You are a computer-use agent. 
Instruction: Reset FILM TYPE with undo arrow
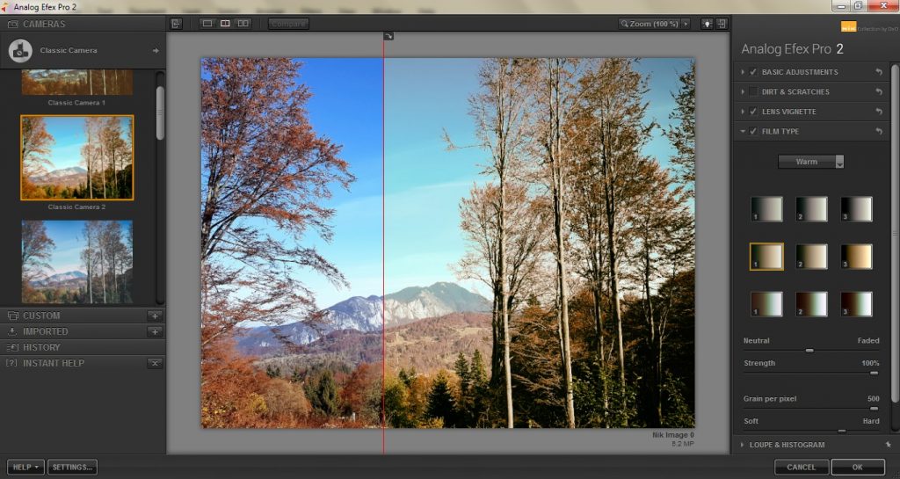tap(879, 131)
